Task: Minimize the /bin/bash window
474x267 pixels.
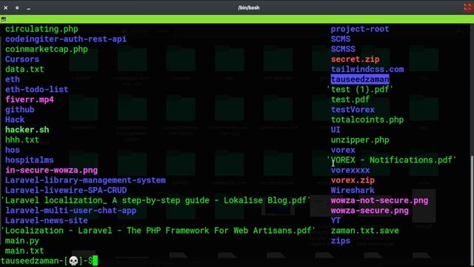Action: click(x=28, y=8)
